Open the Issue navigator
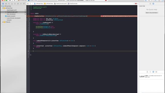The height and width of the screenshot is (93, 165). tap(12, 4)
